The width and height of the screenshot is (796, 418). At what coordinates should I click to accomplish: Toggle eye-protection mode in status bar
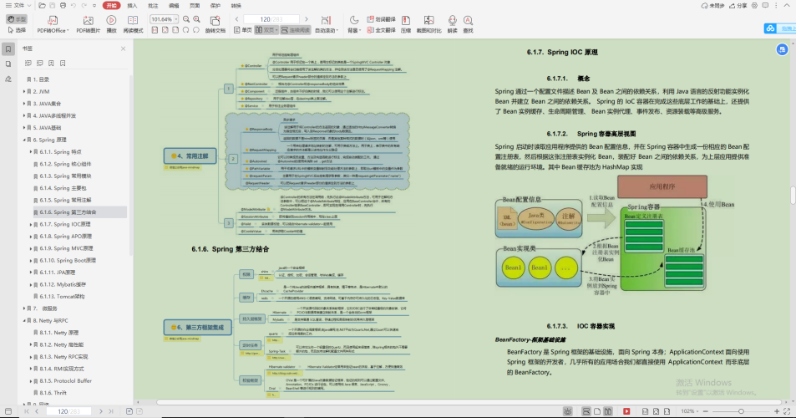point(568,410)
